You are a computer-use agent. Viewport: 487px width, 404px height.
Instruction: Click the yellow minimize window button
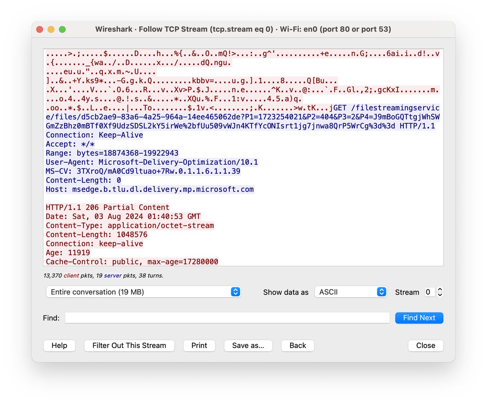(51, 30)
